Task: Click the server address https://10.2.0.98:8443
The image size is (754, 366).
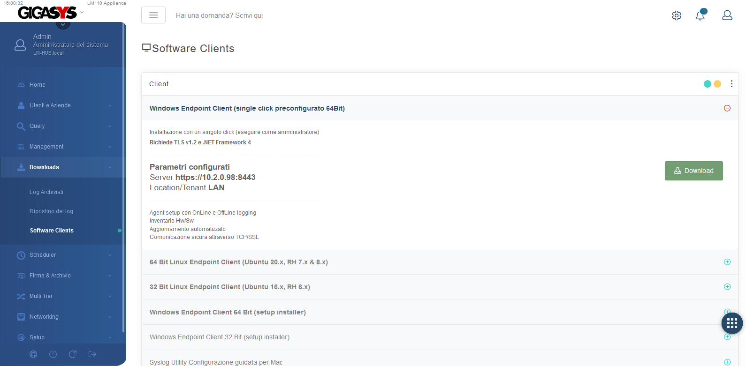Action: point(215,177)
